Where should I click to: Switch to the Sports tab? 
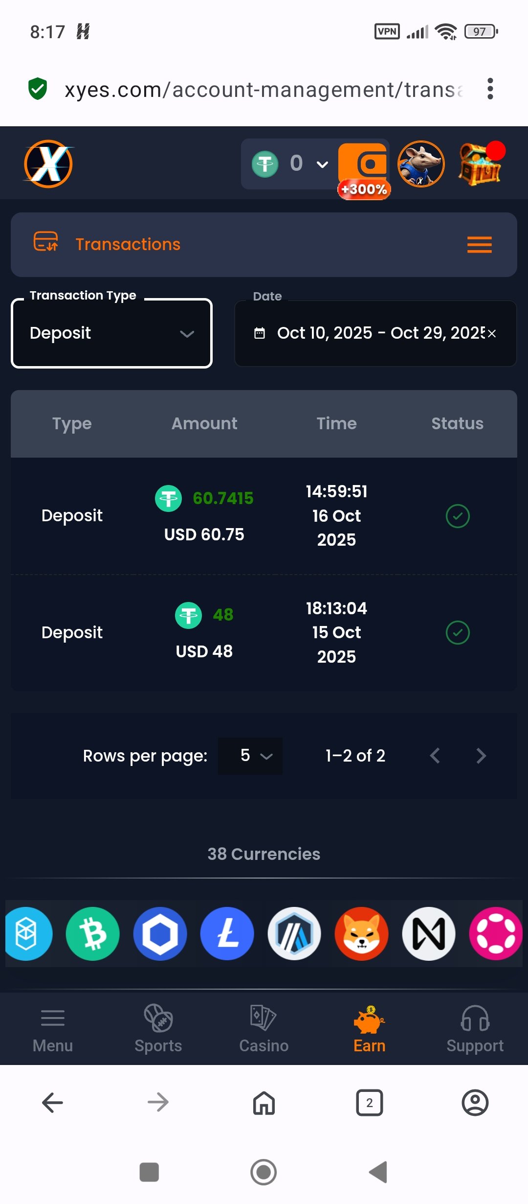tap(158, 1029)
